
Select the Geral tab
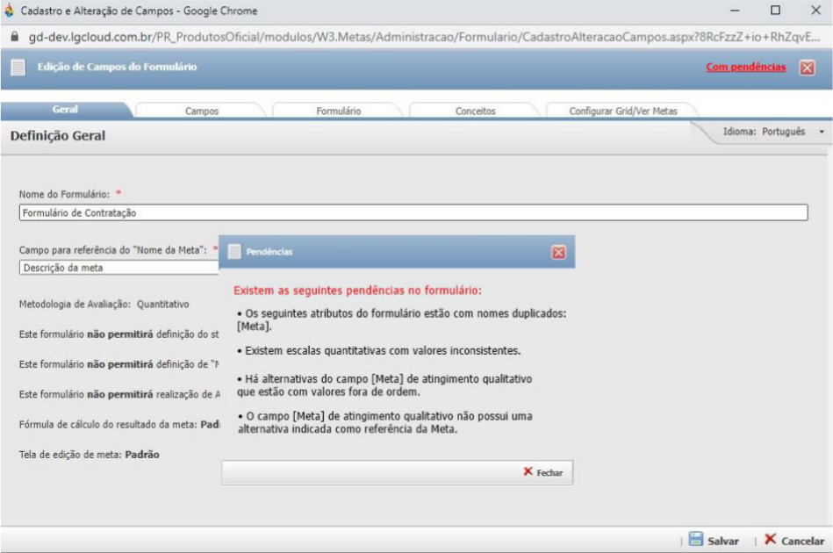click(65, 111)
